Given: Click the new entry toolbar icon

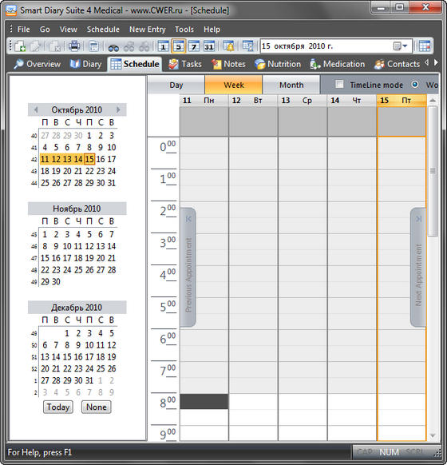Looking at the screenshot, I should (20, 46).
